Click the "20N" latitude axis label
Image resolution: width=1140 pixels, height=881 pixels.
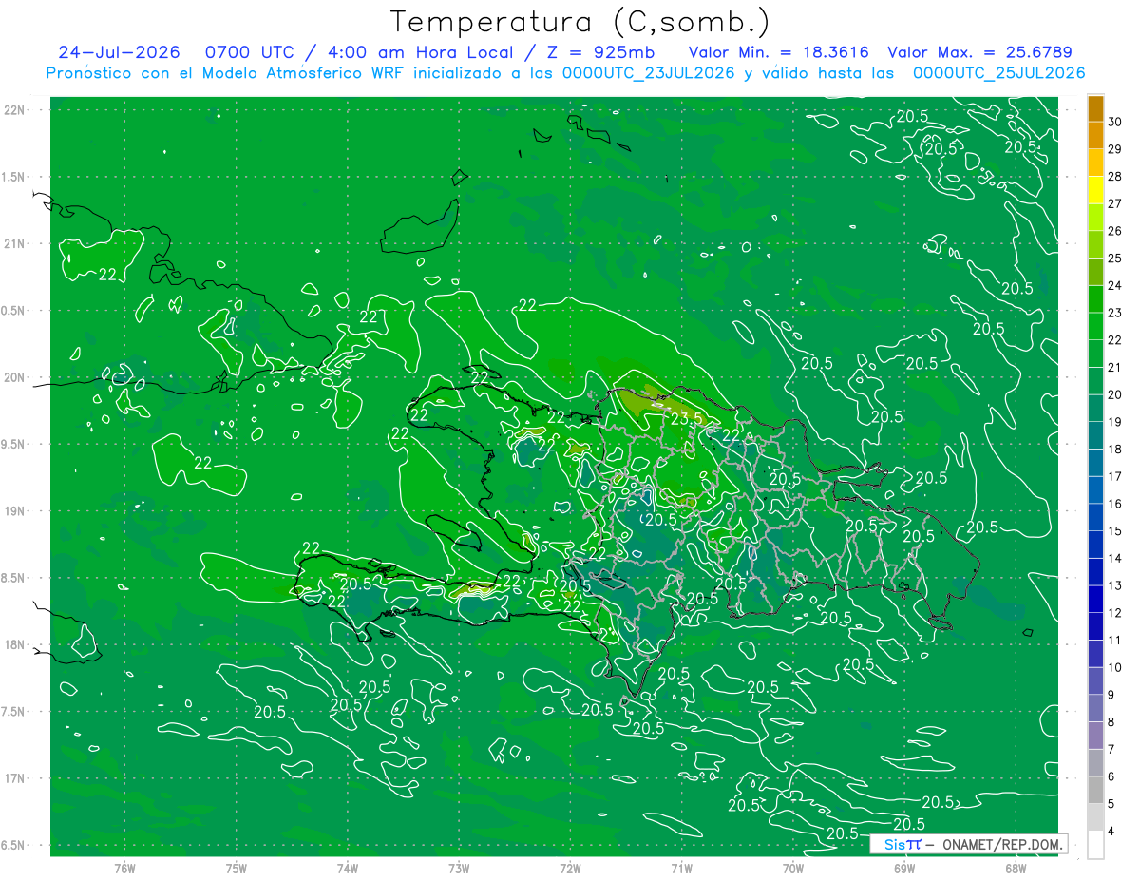click(13, 377)
